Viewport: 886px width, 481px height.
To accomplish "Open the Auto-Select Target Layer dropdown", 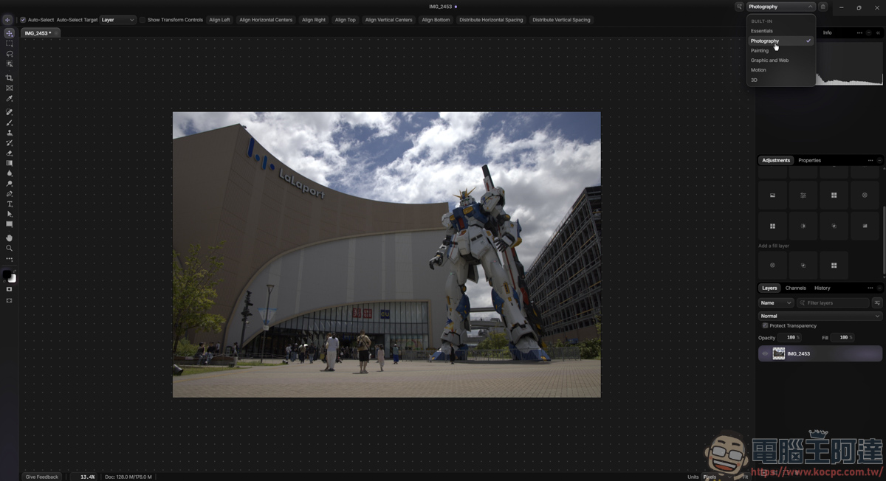I will click(117, 20).
